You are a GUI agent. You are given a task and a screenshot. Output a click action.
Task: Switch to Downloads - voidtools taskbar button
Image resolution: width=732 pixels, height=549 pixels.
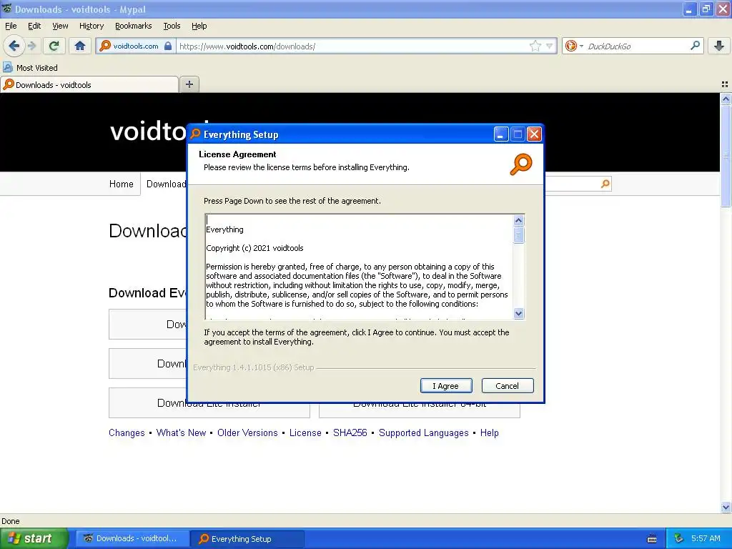pos(132,538)
